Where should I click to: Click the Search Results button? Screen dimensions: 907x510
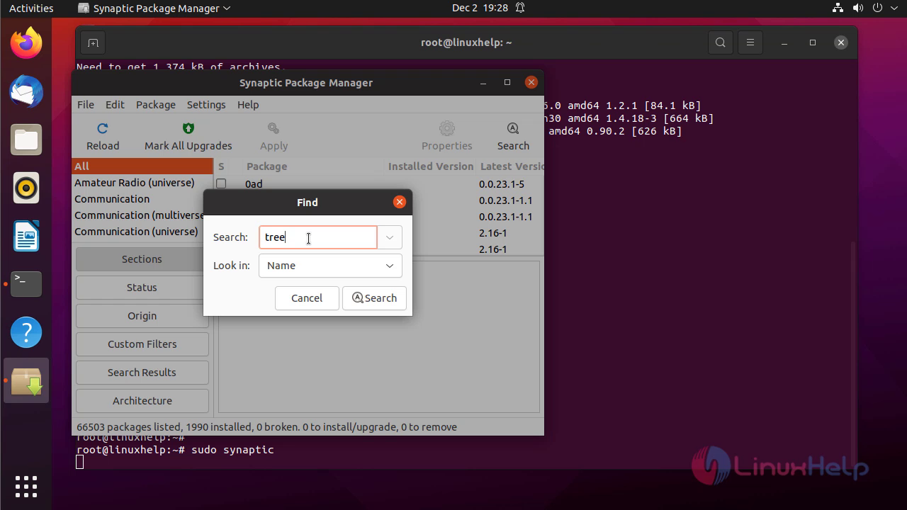click(x=142, y=373)
